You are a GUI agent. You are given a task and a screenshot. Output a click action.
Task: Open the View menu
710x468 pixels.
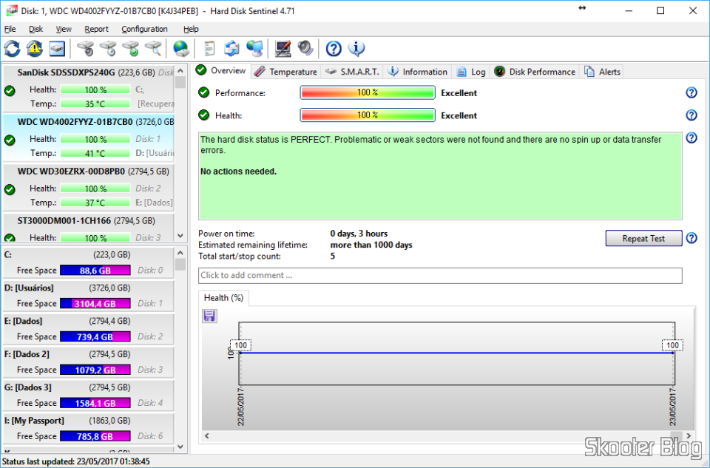pos(64,29)
